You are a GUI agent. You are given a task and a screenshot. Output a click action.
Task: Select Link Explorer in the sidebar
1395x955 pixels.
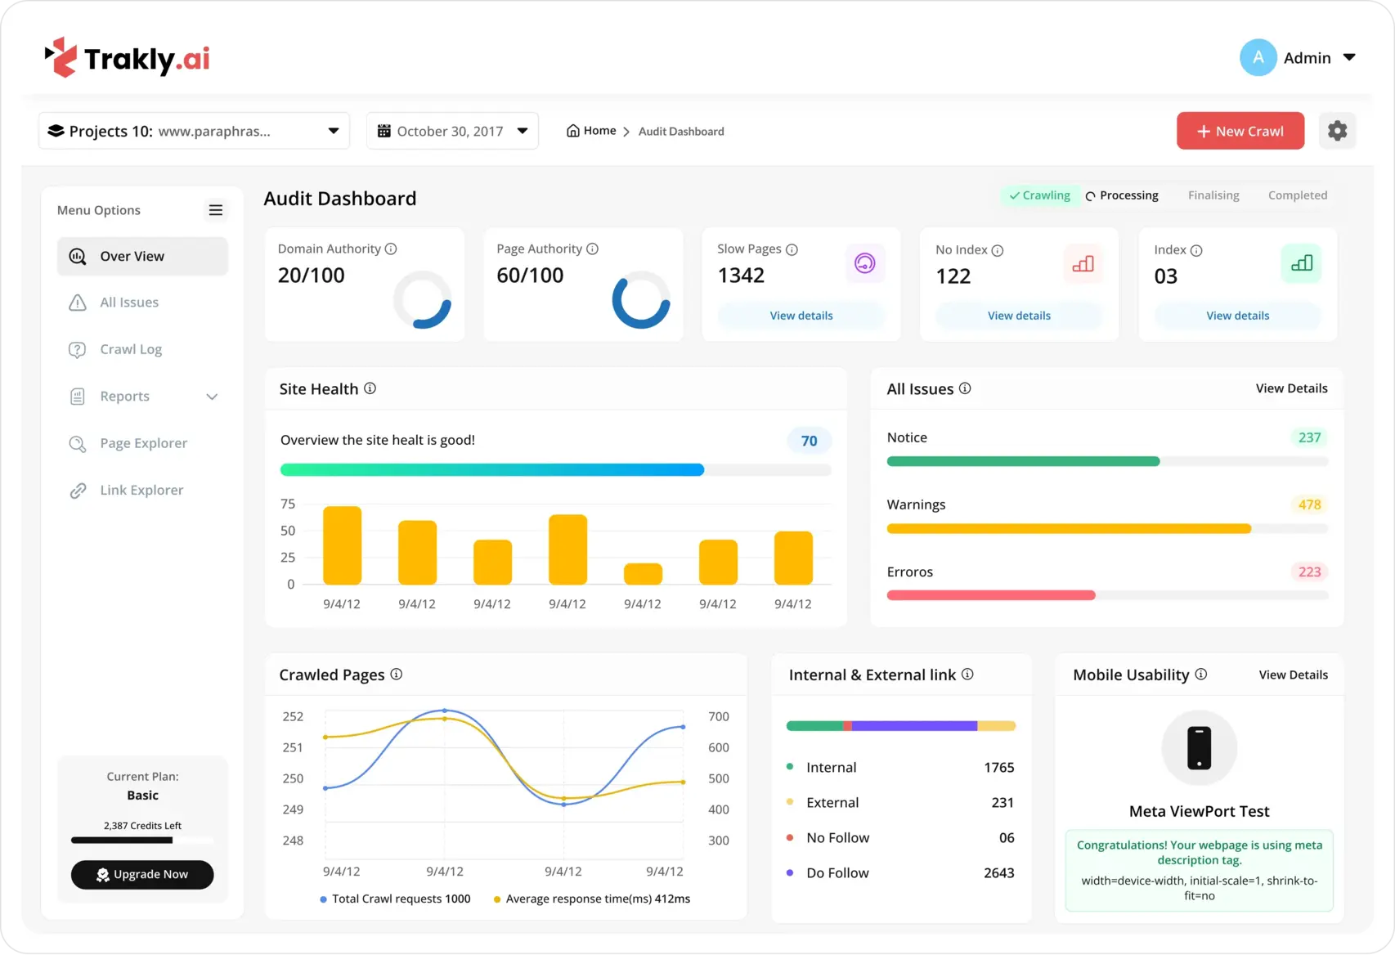pyautogui.click(x=141, y=491)
